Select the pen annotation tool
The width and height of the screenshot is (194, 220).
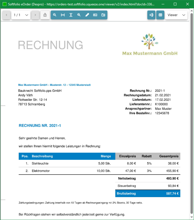coord(87,15)
